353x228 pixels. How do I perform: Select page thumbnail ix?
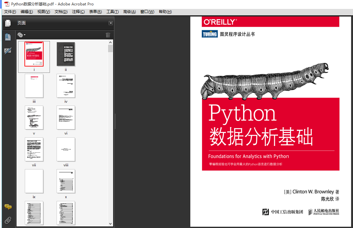point(34,181)
